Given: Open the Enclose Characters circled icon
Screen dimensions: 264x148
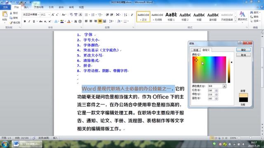Looking at the screenshot, I should [80, 21].
